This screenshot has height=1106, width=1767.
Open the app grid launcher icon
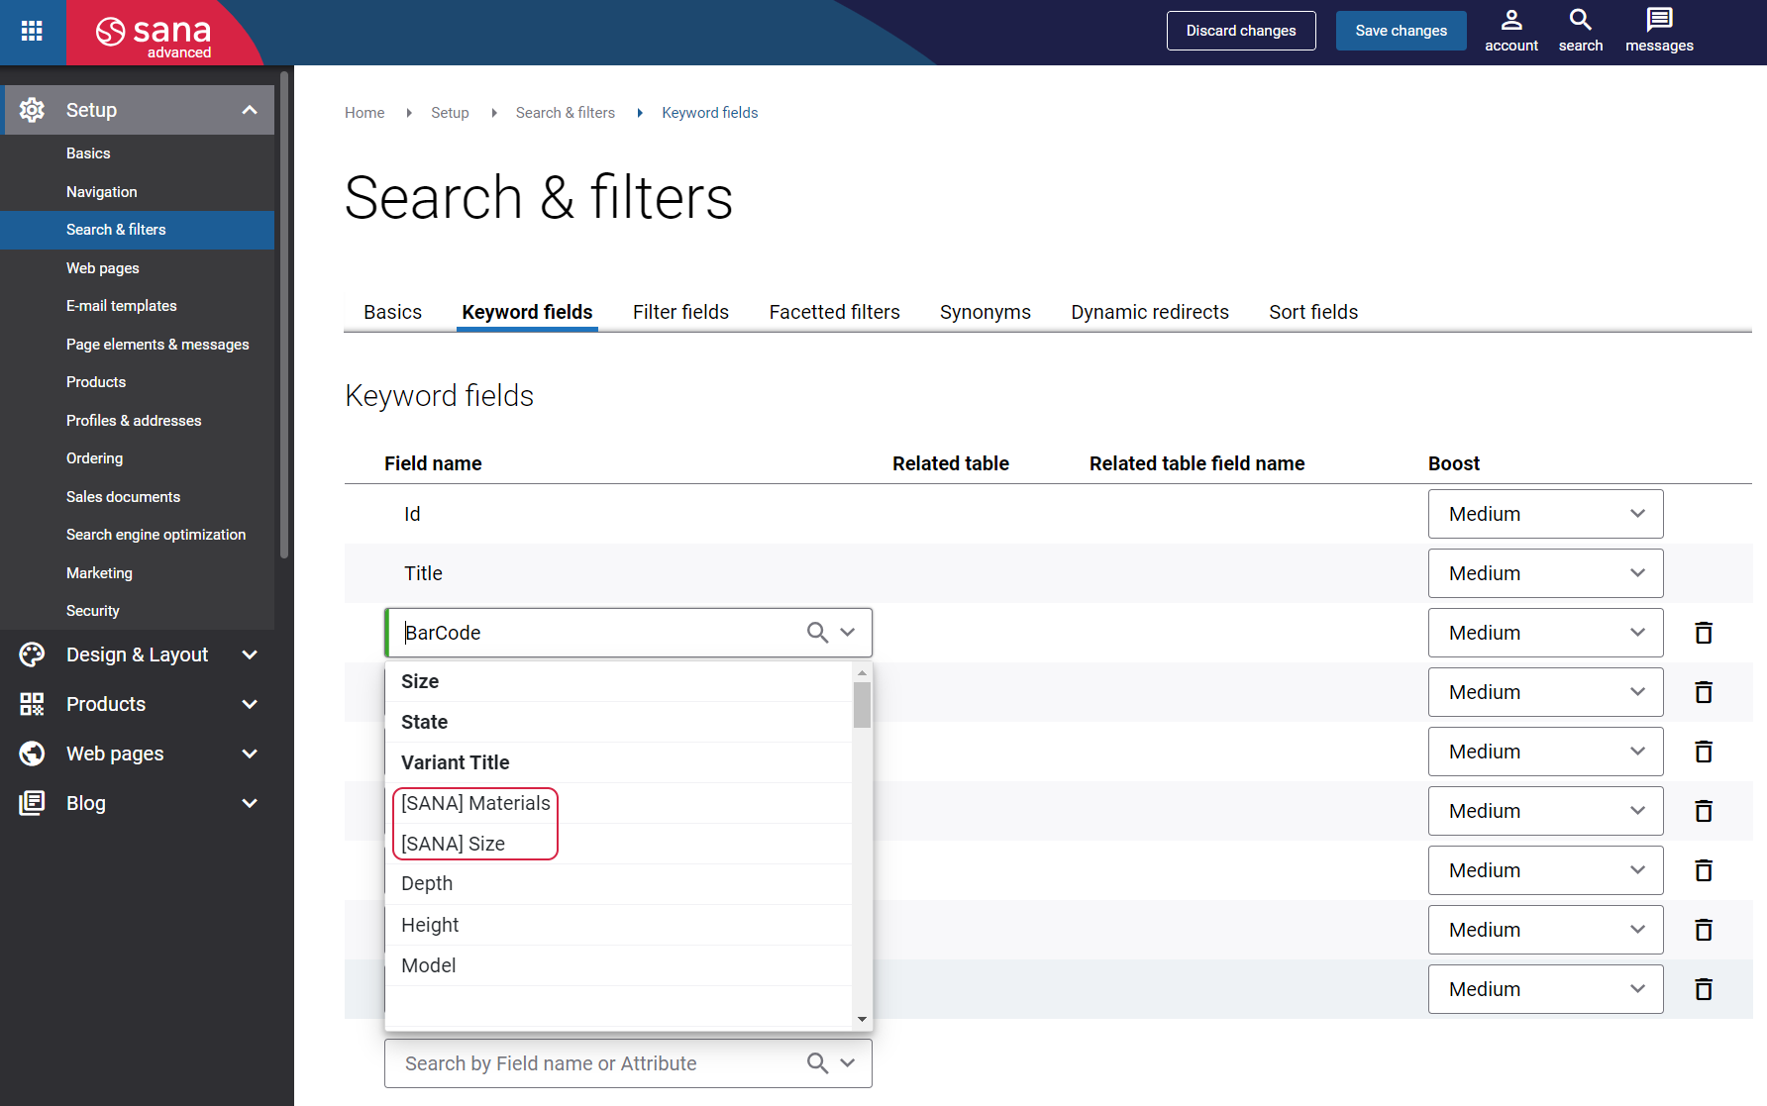pyautogui.click(x=32, y=31)
